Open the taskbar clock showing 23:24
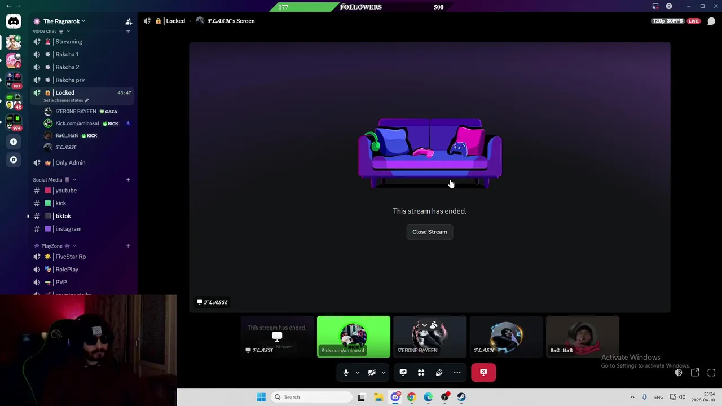The width and height of the screenshot is (722, 406). click(703, 397)
